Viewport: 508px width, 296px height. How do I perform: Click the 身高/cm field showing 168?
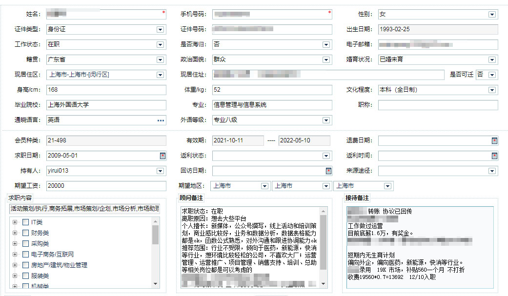(106, 90)
